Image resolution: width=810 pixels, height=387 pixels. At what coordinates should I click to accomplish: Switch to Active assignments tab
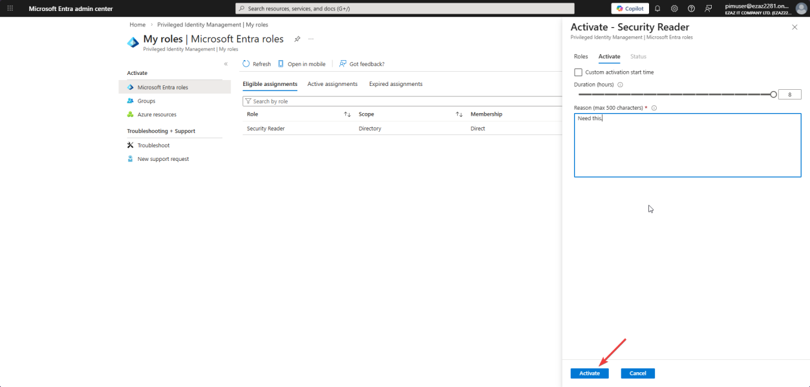332,84
